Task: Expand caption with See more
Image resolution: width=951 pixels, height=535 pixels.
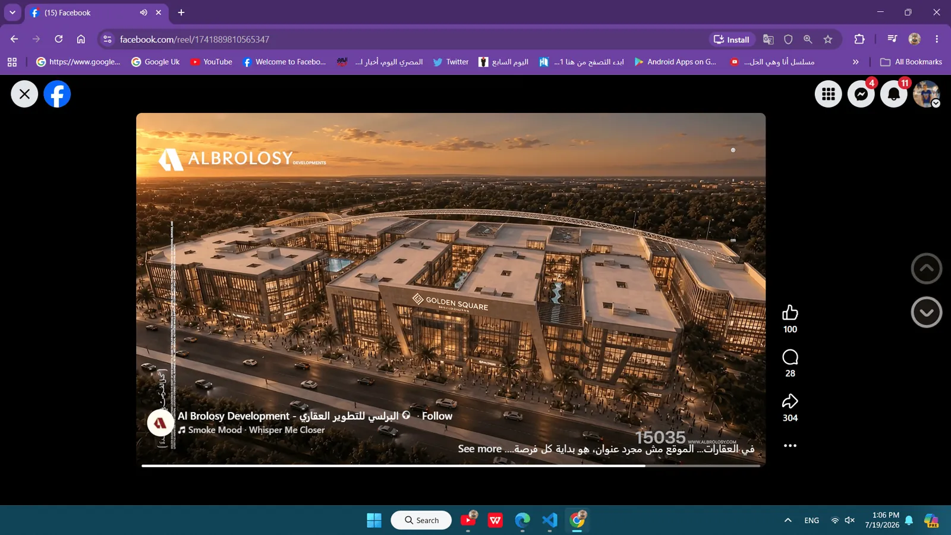Action: pyautogui.click(x=480, y=449)
